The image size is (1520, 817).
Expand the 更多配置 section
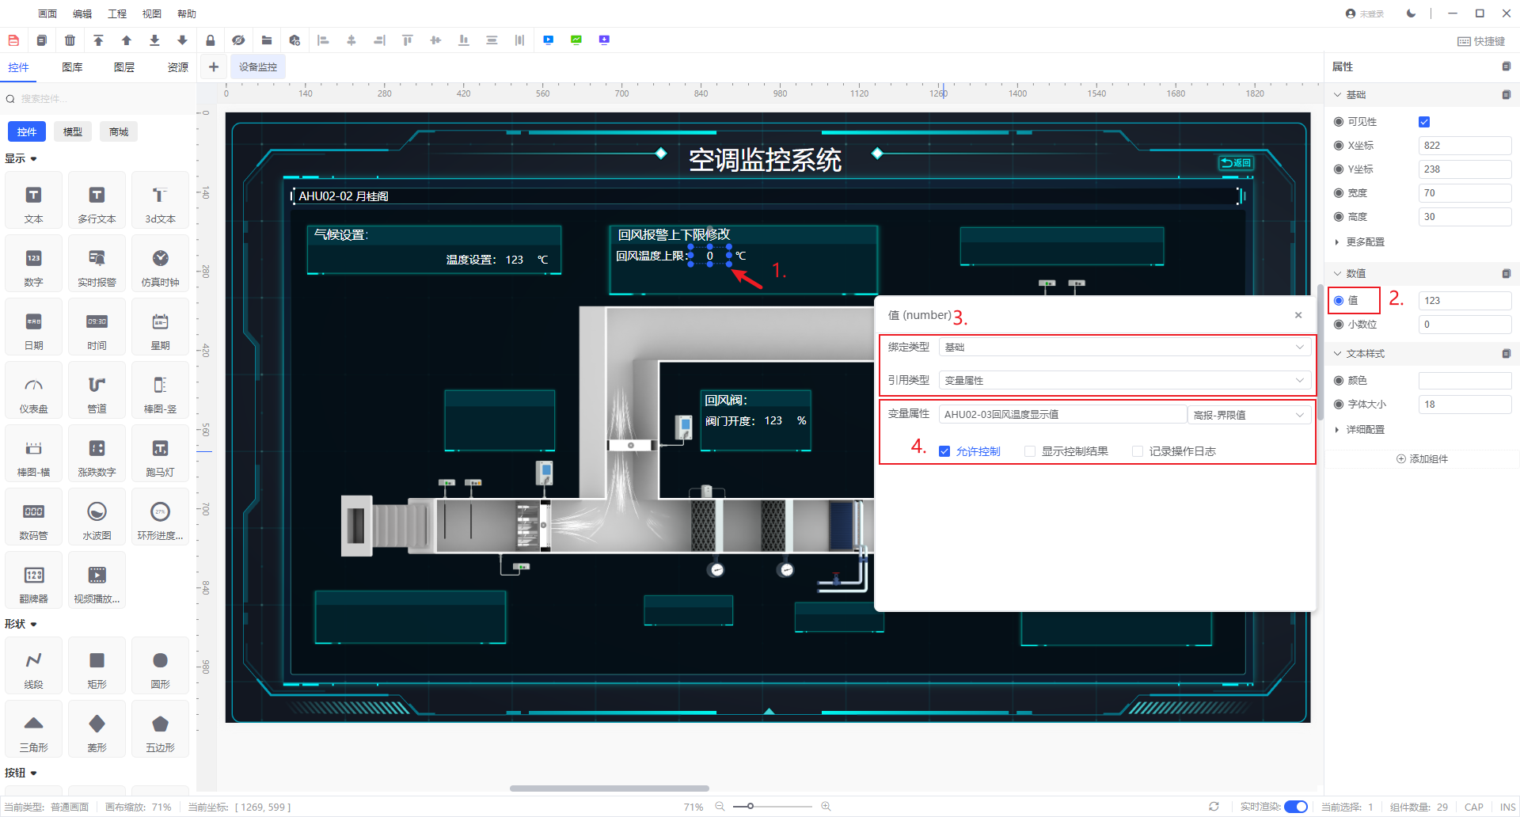(x=1365, y=242)
